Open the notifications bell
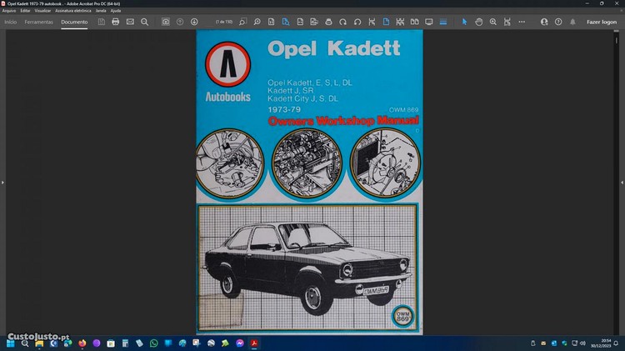 coord(572,22)
